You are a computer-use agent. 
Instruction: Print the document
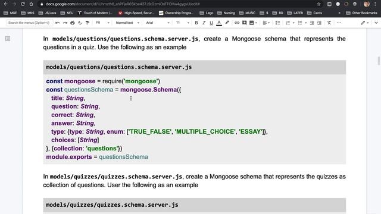[x=73, y=23]
